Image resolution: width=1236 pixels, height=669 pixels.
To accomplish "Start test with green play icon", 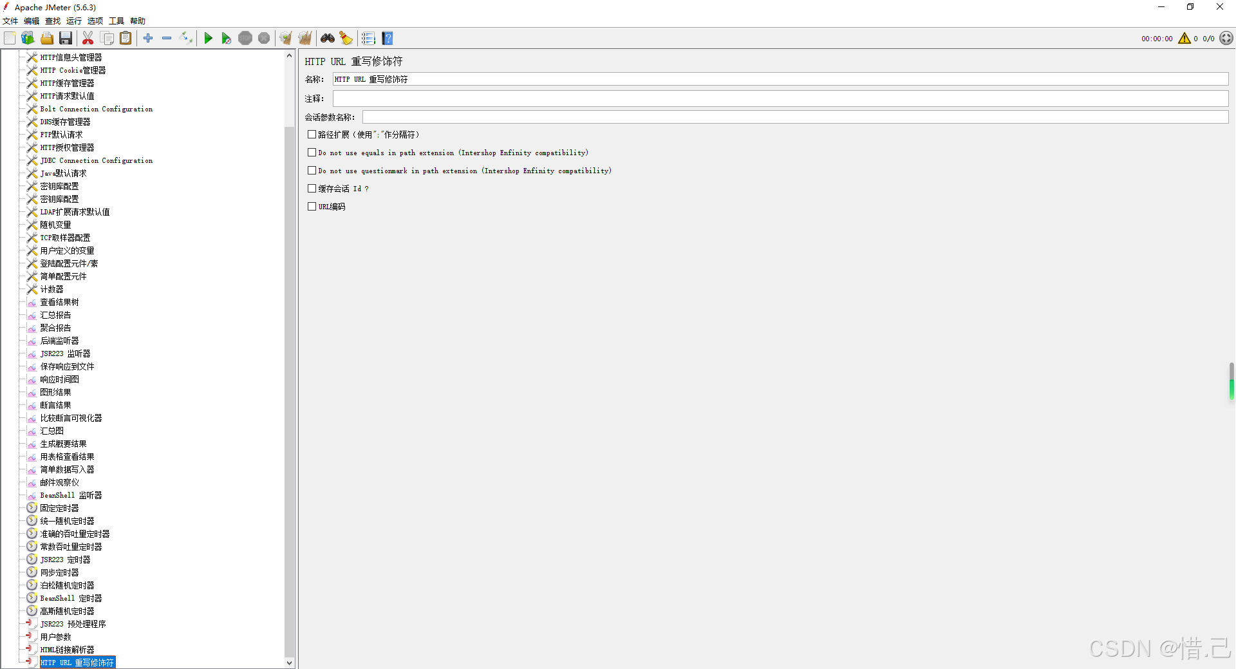I will 208,39.
